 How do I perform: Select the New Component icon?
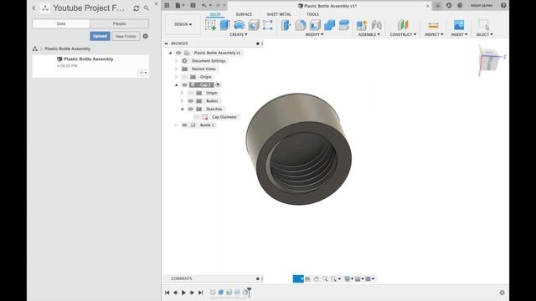click(x=362, y=25)
